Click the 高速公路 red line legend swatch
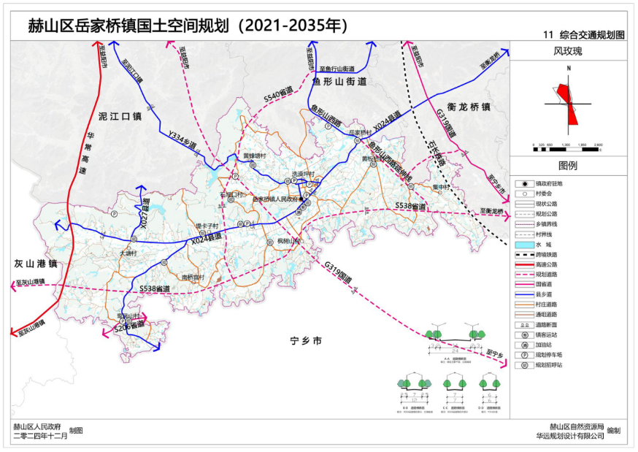This screenshot has width=638, height=452. pos(524,264)
